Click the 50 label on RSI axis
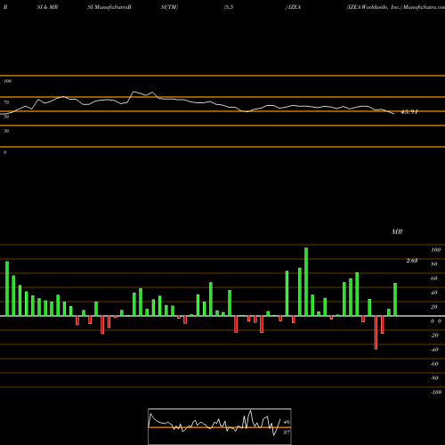This screenshot has height=445, width=445. 6,117
